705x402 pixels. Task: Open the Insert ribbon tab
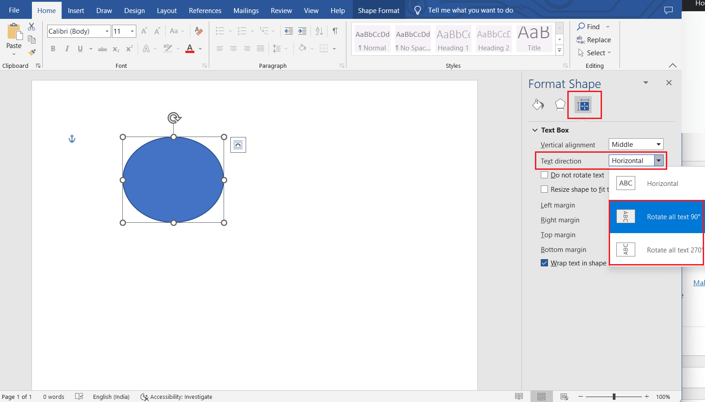pyautogui.click(x=76, y=10)
